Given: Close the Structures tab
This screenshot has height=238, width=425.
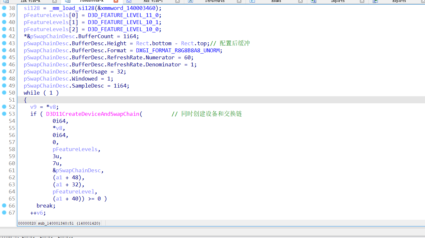Looking at the screenshot, I should click(x=239, y=1).
